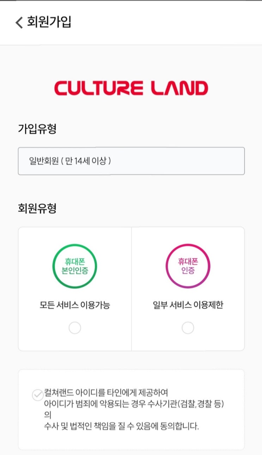Click the pink 인증 text inside the circle
Viewport: 262px width, 455px height.
click(x=188, y=271)
